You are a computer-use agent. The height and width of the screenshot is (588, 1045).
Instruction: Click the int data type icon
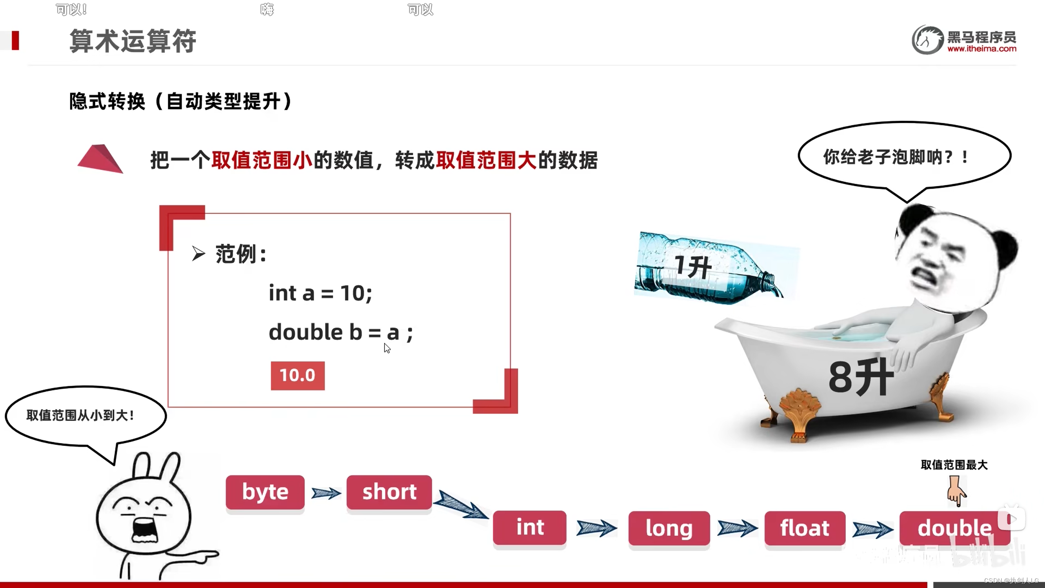coord(529,527)
